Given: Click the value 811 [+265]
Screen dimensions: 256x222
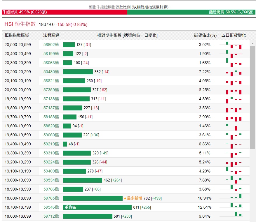Looking at the screenshot, I should [x=142, y=207].
